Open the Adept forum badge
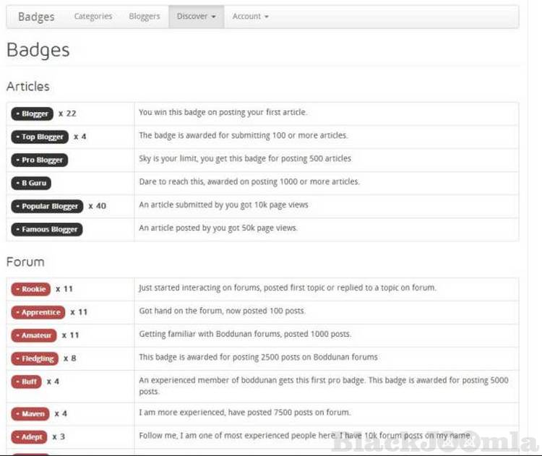 click(29, 437)
